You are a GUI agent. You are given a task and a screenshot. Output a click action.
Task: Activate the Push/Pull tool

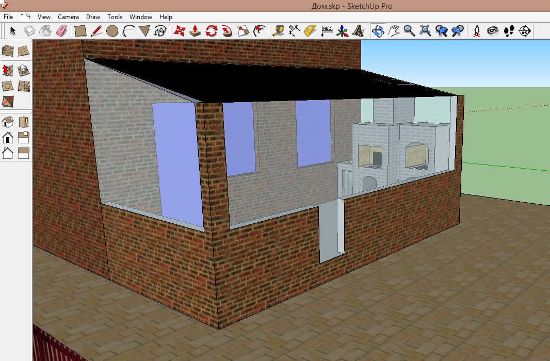click(195, 31)
